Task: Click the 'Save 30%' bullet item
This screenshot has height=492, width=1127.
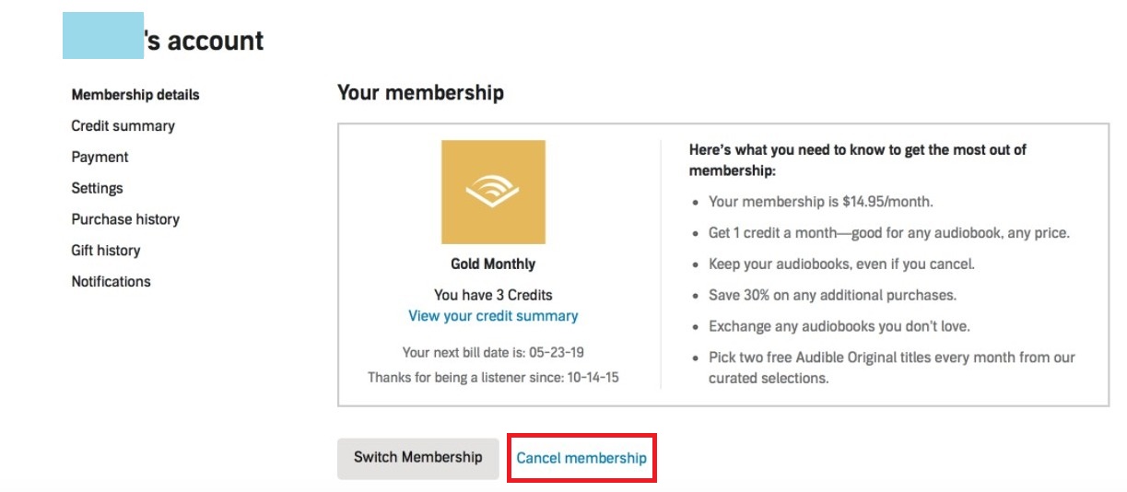Action: pyautogui.click(x=832, y=296)
